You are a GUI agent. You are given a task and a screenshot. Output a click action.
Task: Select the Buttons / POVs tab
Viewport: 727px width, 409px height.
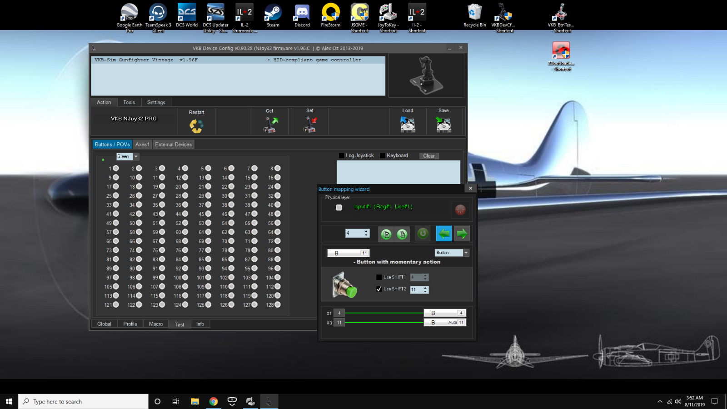[112, 145]
